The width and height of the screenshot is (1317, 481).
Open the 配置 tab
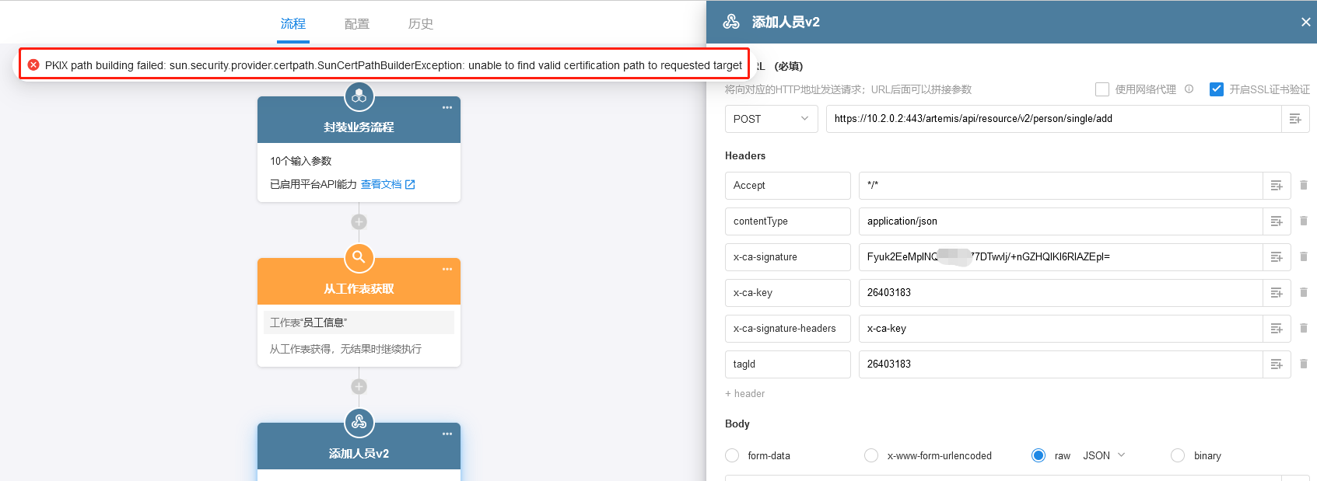357,24
